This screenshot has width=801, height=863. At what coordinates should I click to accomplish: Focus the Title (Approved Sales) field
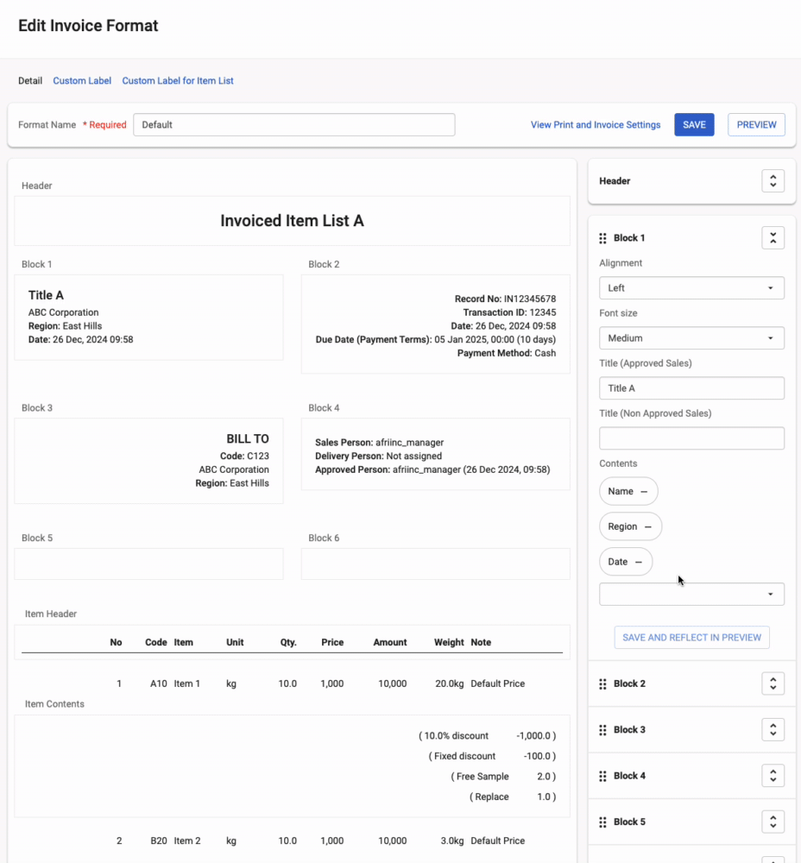pyautogui.click(x=691, y=388)
